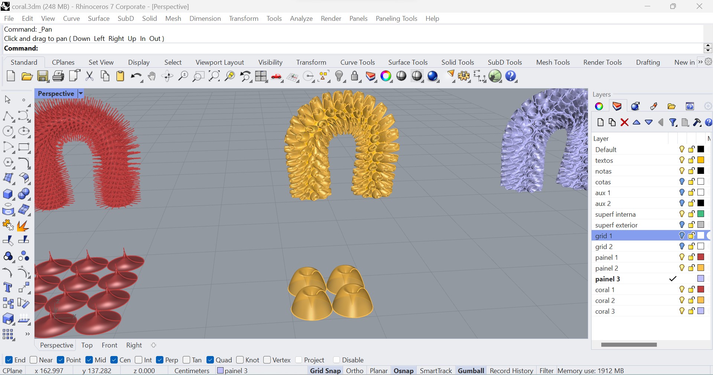Click the New Layer icon in Layers panel

pos(600,122)
